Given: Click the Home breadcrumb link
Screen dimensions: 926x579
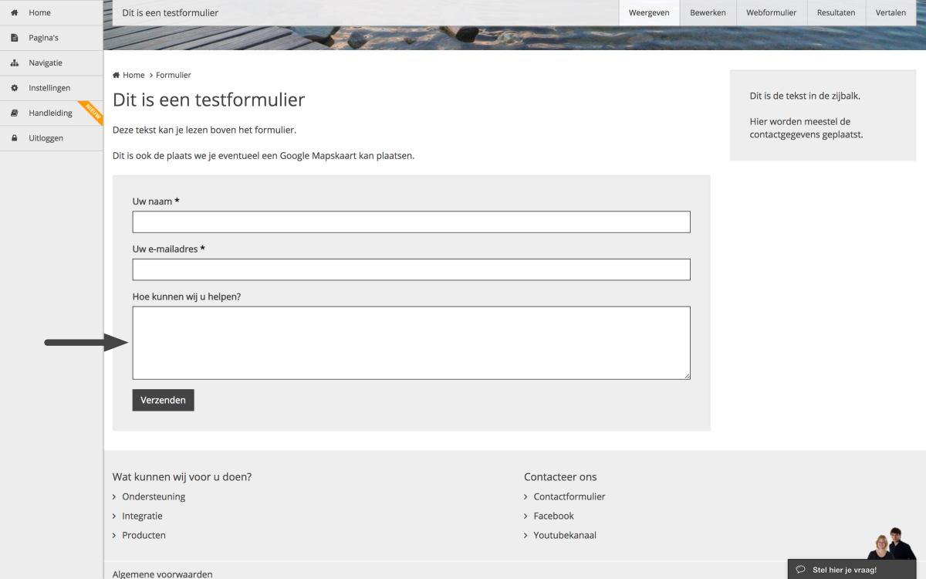Looking at the screenshot, I should pos(133,75).
